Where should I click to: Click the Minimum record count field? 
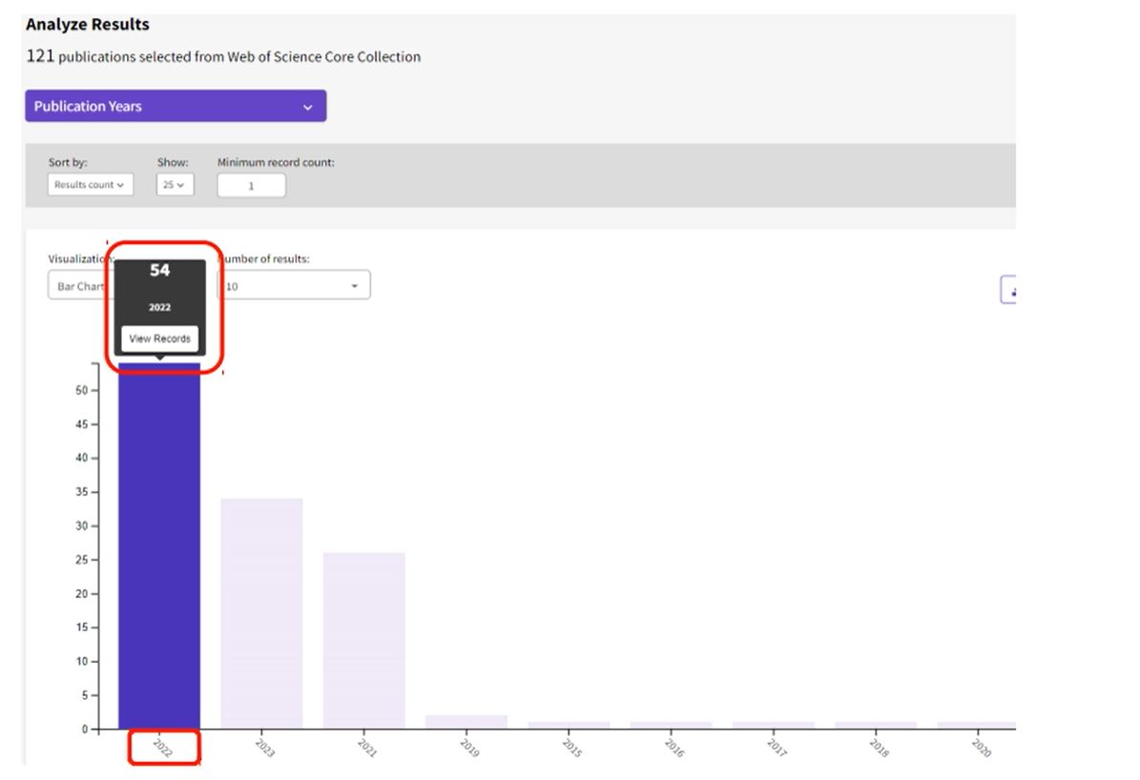pos(251,186)
